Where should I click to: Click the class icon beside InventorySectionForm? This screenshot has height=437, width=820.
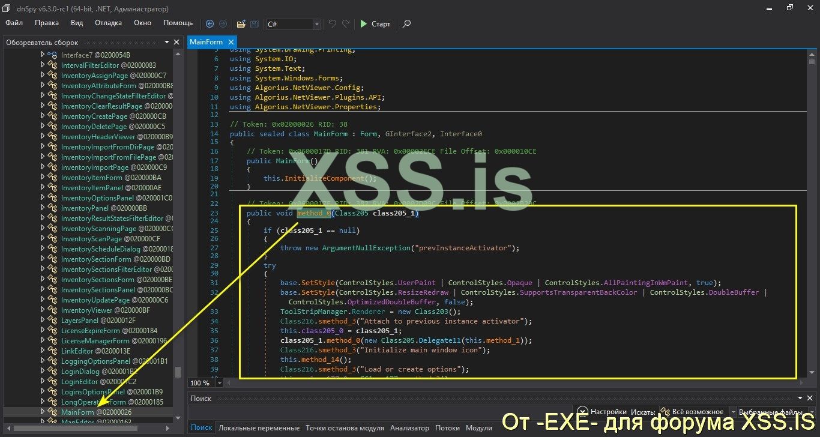pyautogui.click(x=53, y=259)
